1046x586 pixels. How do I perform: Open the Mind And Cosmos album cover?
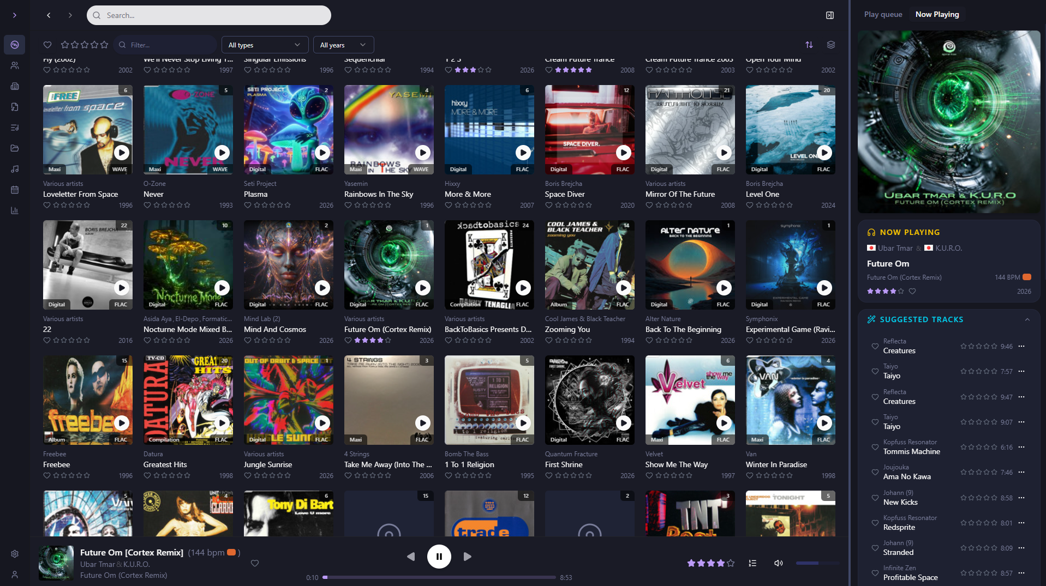click(x=288, y=265)
